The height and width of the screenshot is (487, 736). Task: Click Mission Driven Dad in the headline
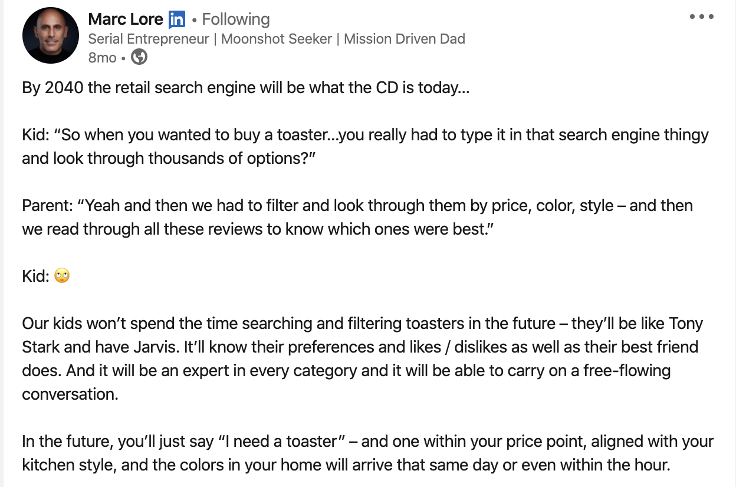click(405, 39)
